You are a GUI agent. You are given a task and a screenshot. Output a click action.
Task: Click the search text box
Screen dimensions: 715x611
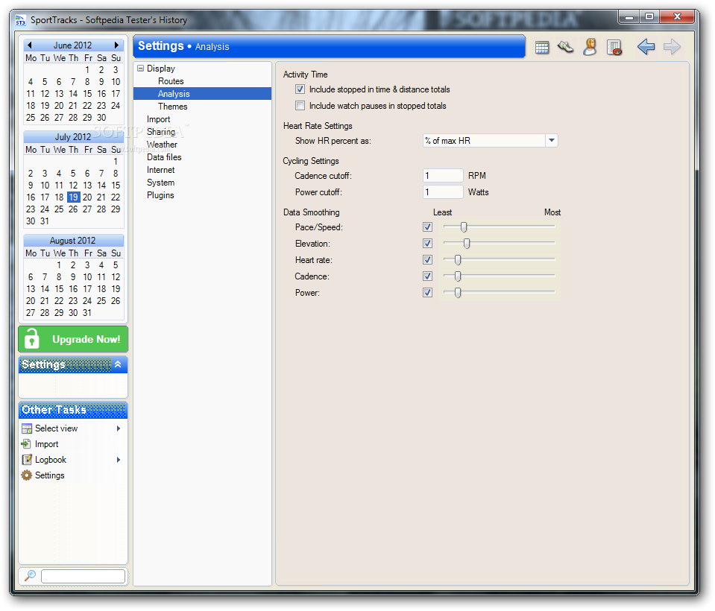(x=83, y=577)
